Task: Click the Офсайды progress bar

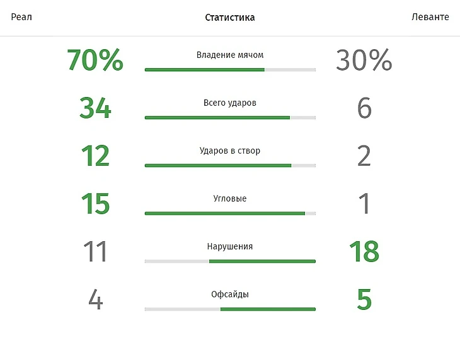Action: click(x=230, y=309)
